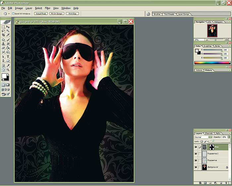The height and width of the screenshot is (186, 232).
Task: Select the Dodge tool
Action: [8, 52]
